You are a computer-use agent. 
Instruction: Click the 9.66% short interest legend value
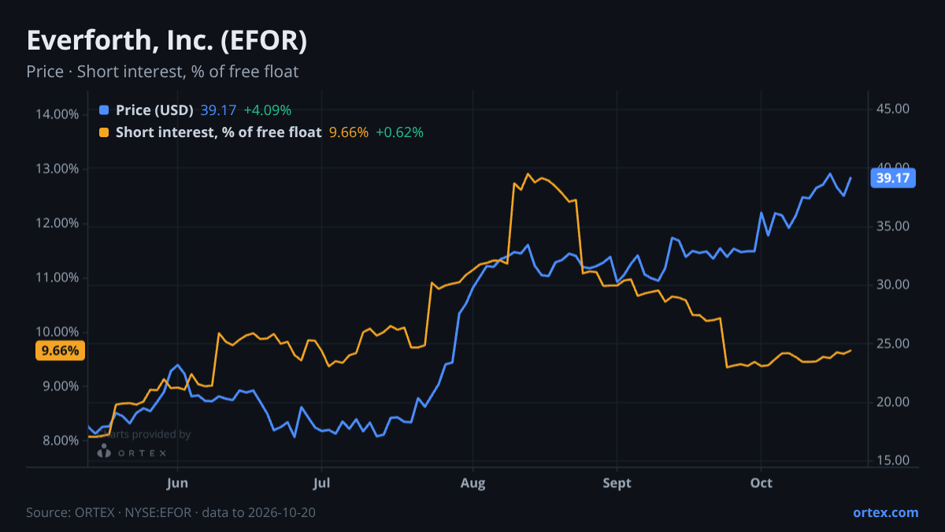tap(349, 132)
